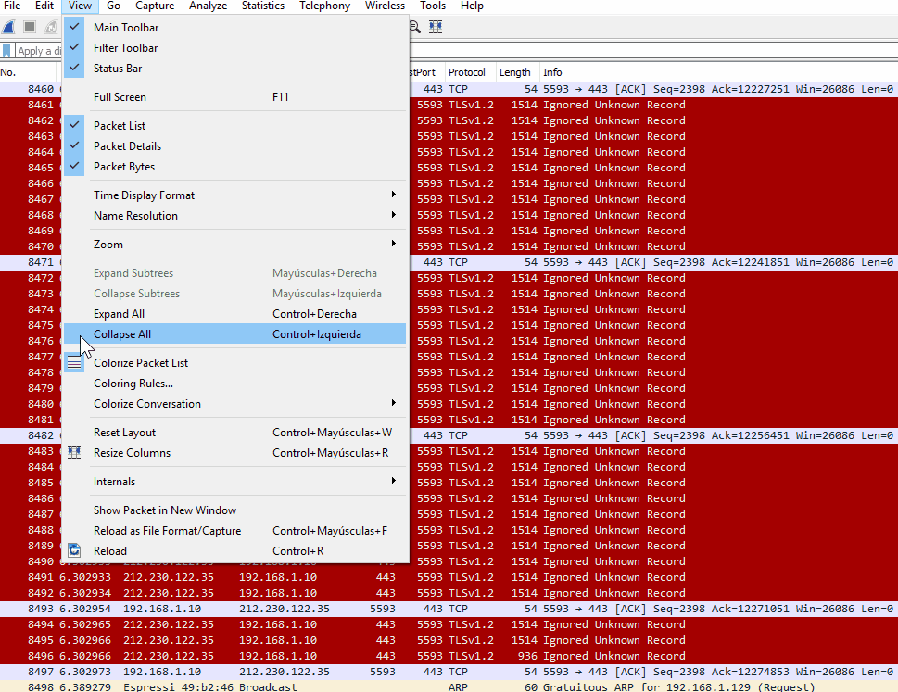Open the Capture menu
The image size is (898, 692).
[x=155, y=6]
